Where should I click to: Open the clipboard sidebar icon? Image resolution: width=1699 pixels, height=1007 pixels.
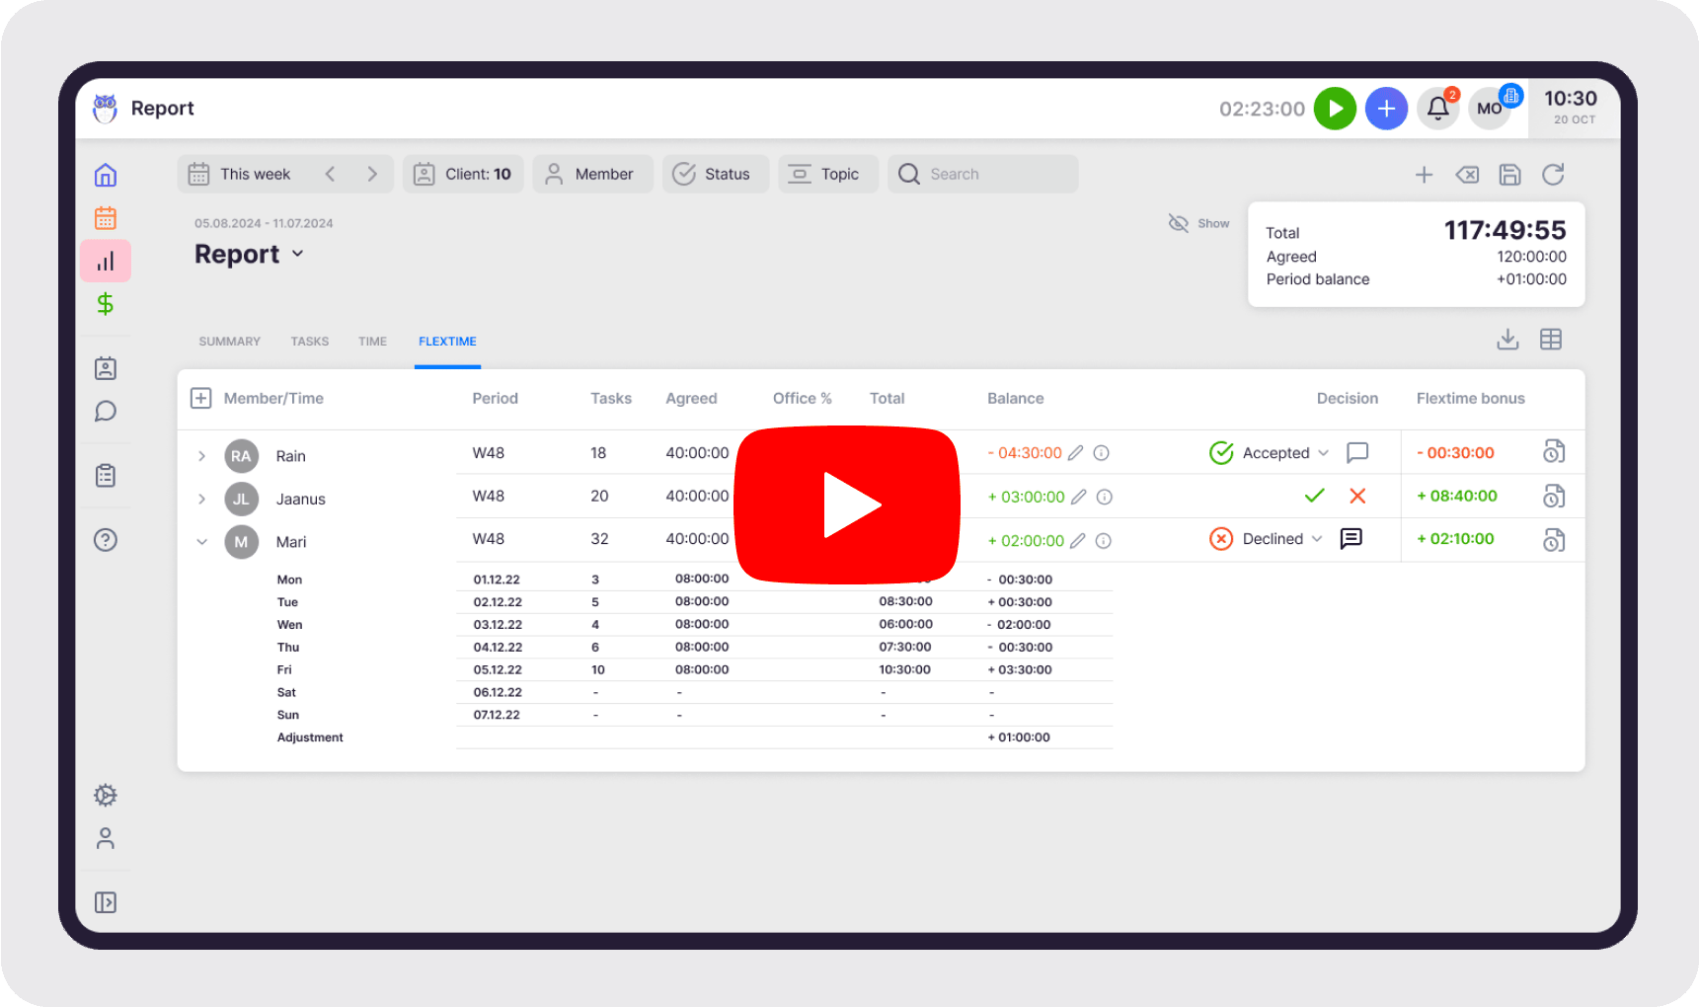(x=106, y=476)
